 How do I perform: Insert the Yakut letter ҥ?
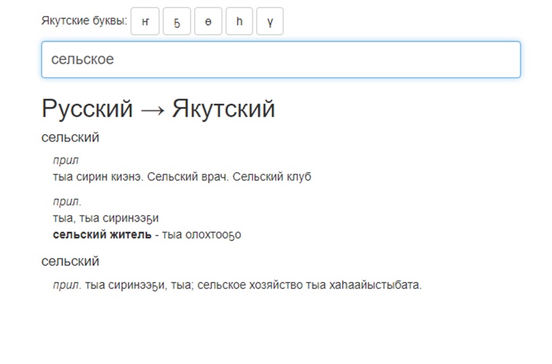click(145, 21)
